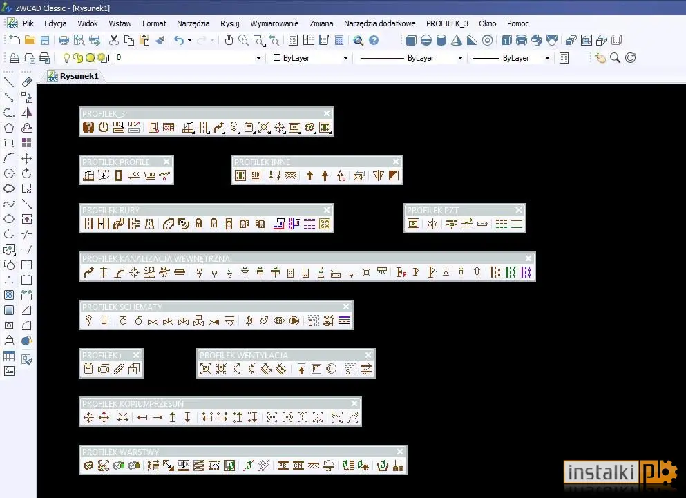Click the Print icon in standard toolbar
This screenshot has height=498, width=686.
(x=64, y=40)
